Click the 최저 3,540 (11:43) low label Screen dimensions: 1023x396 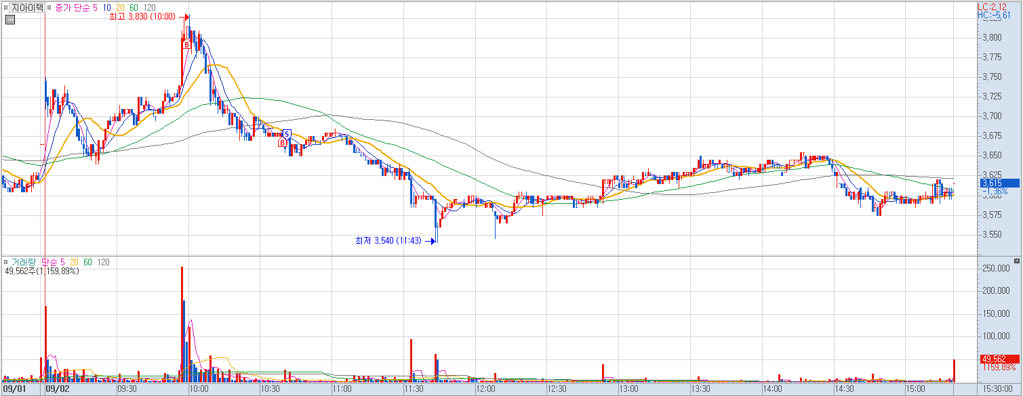[388, 240]
